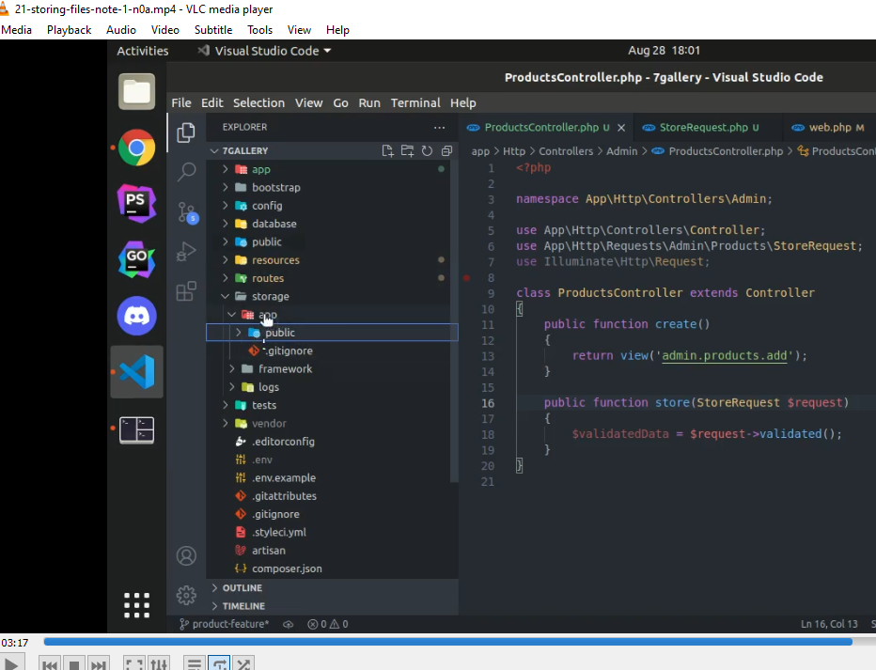The height and width of the screenshot is (670, 876).
Task: Toggle VLC loop playback button
Action: (x=220, y=664)
